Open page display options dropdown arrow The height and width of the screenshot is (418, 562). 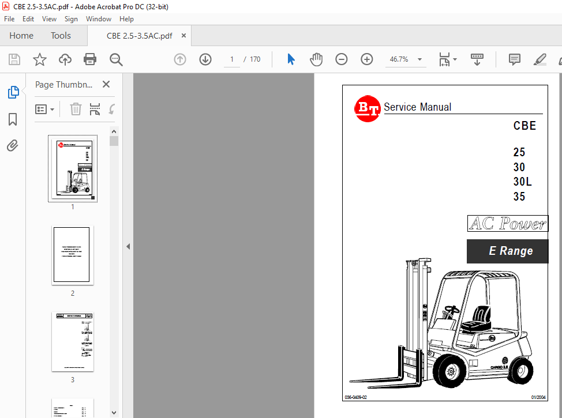[455, 59]
